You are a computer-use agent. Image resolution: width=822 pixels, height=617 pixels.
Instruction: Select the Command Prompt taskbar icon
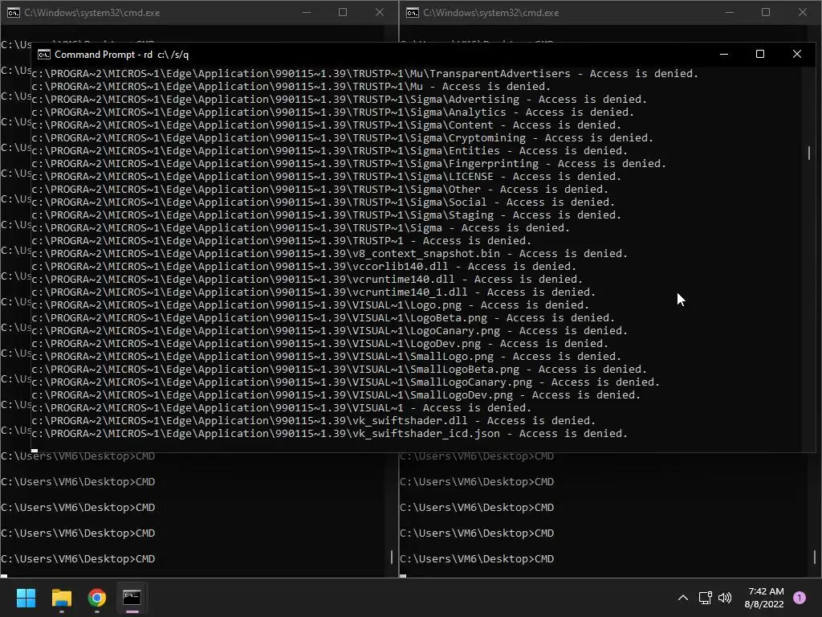(132, 597)
